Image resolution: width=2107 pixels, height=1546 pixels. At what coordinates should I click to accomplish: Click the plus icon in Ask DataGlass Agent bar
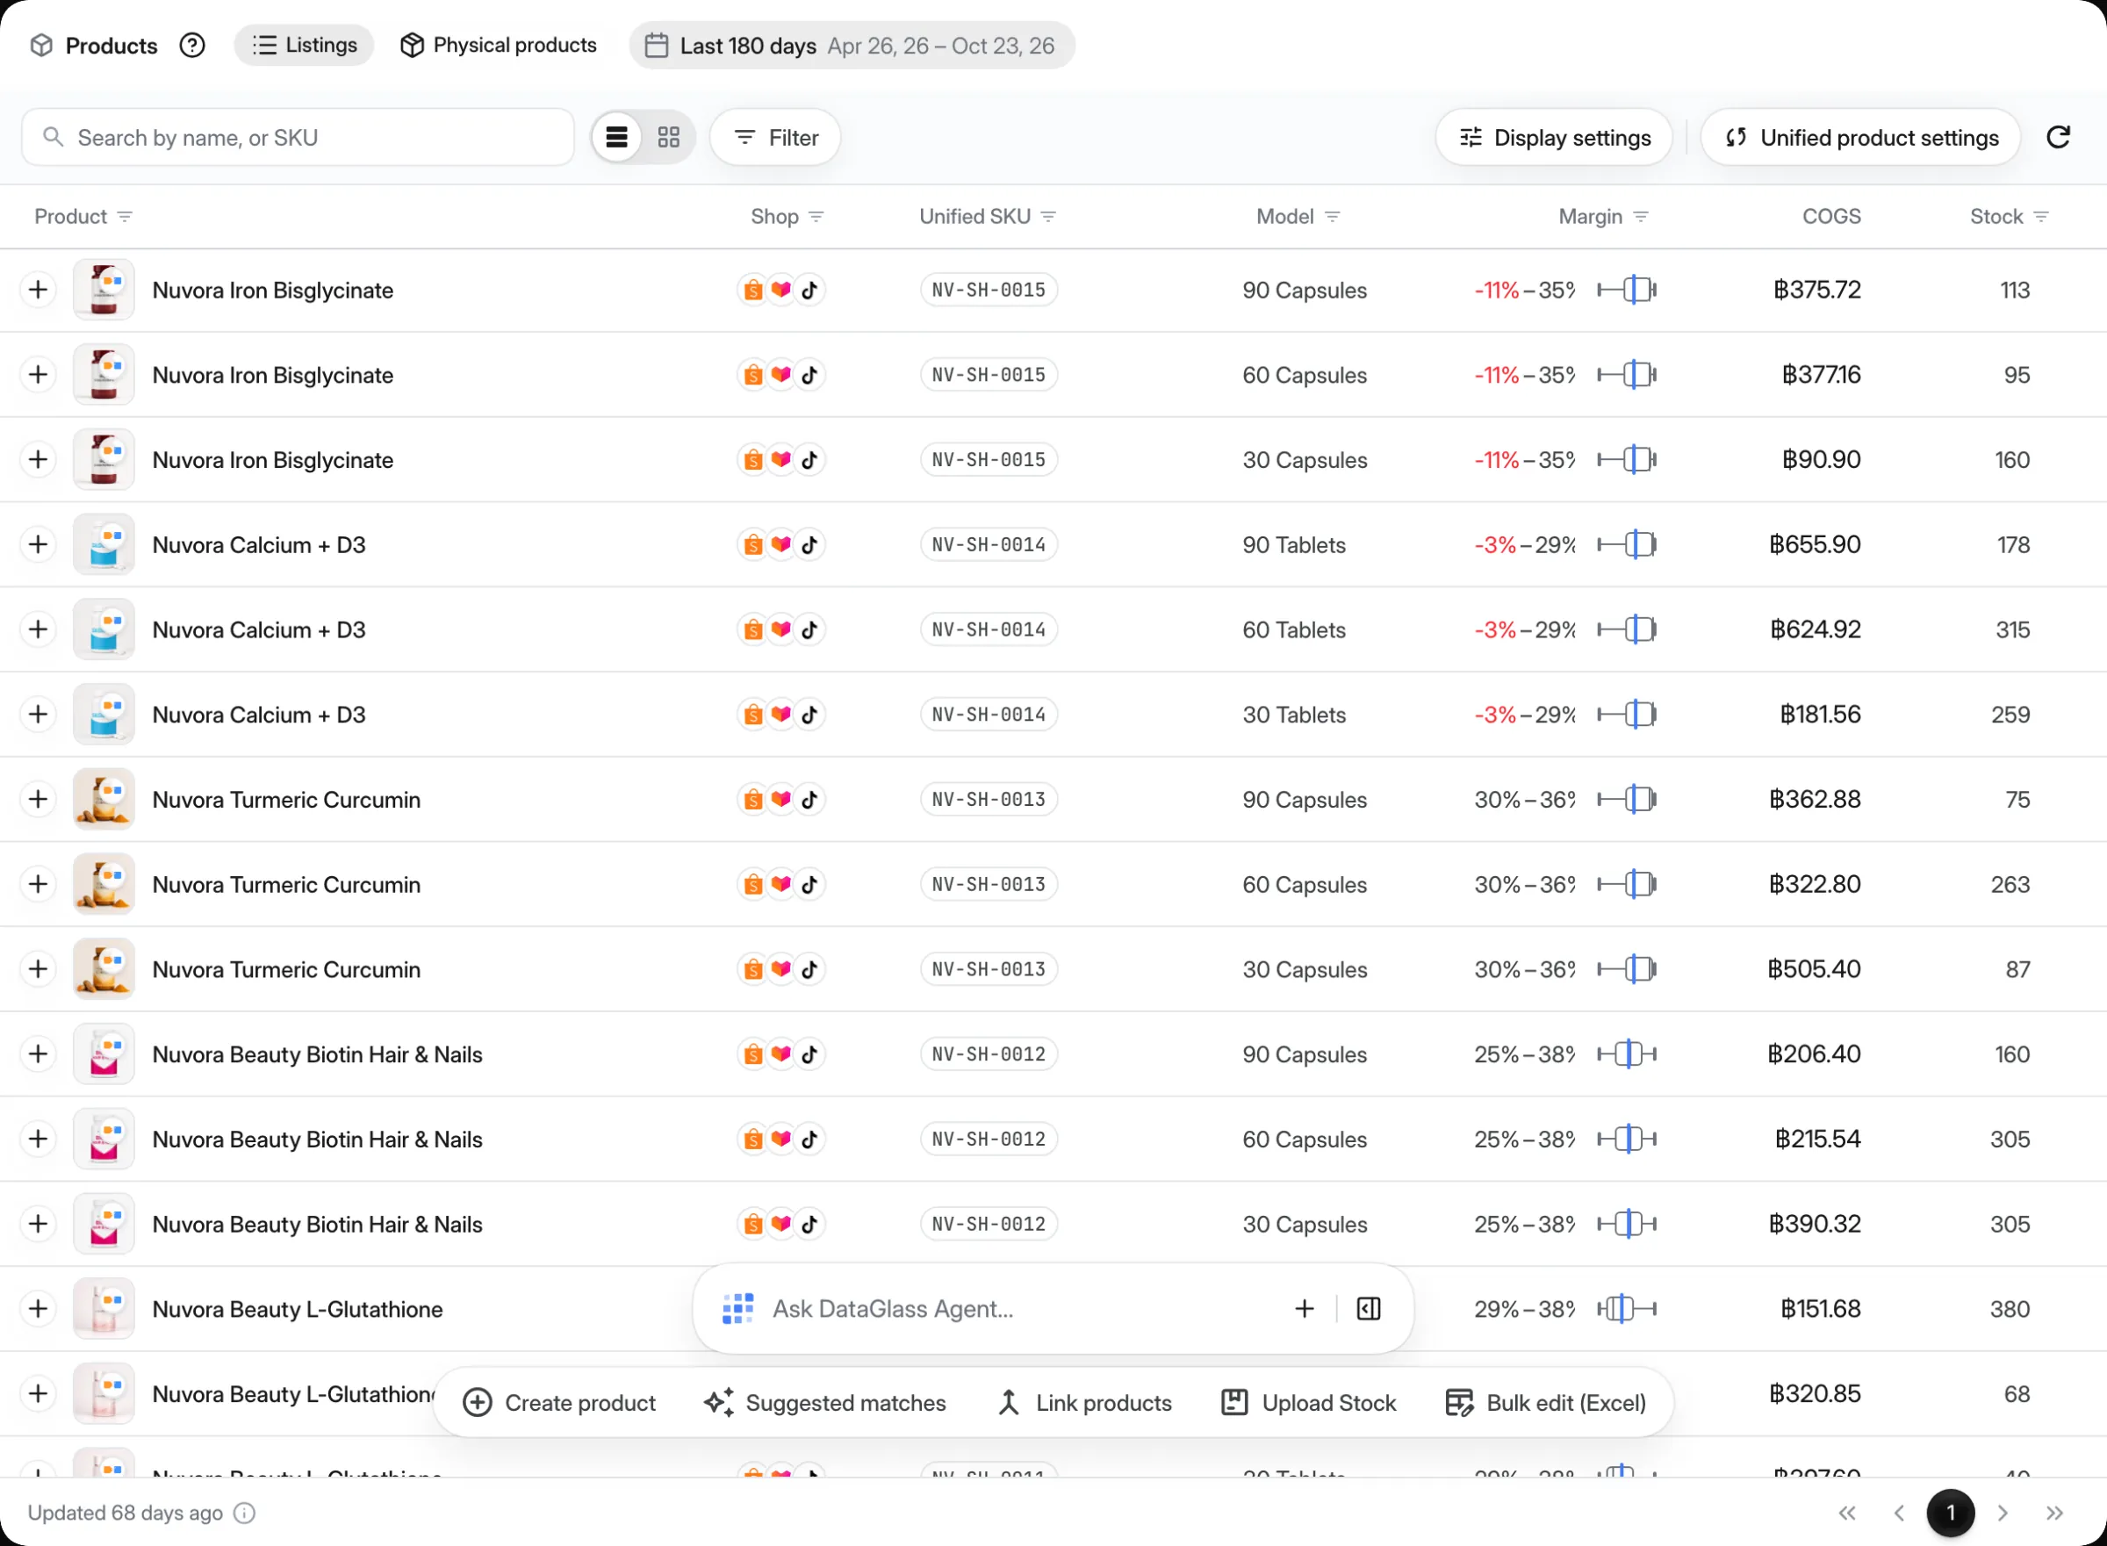point(1305,1308)
